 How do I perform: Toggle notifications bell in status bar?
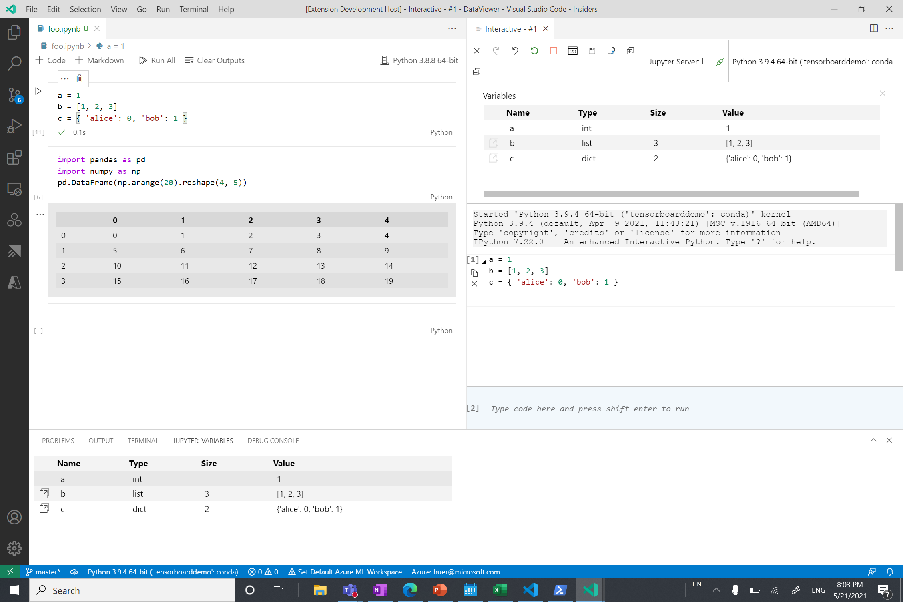[x=889, y=572]
